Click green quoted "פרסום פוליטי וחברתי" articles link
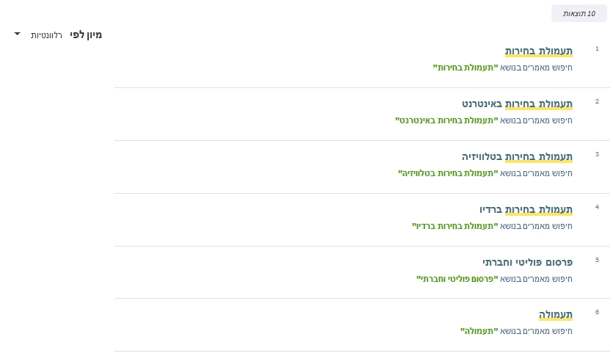613x356 pixels. (x=457, y=279)
